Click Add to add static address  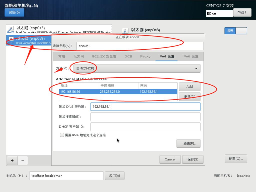[x=189, y=86]
